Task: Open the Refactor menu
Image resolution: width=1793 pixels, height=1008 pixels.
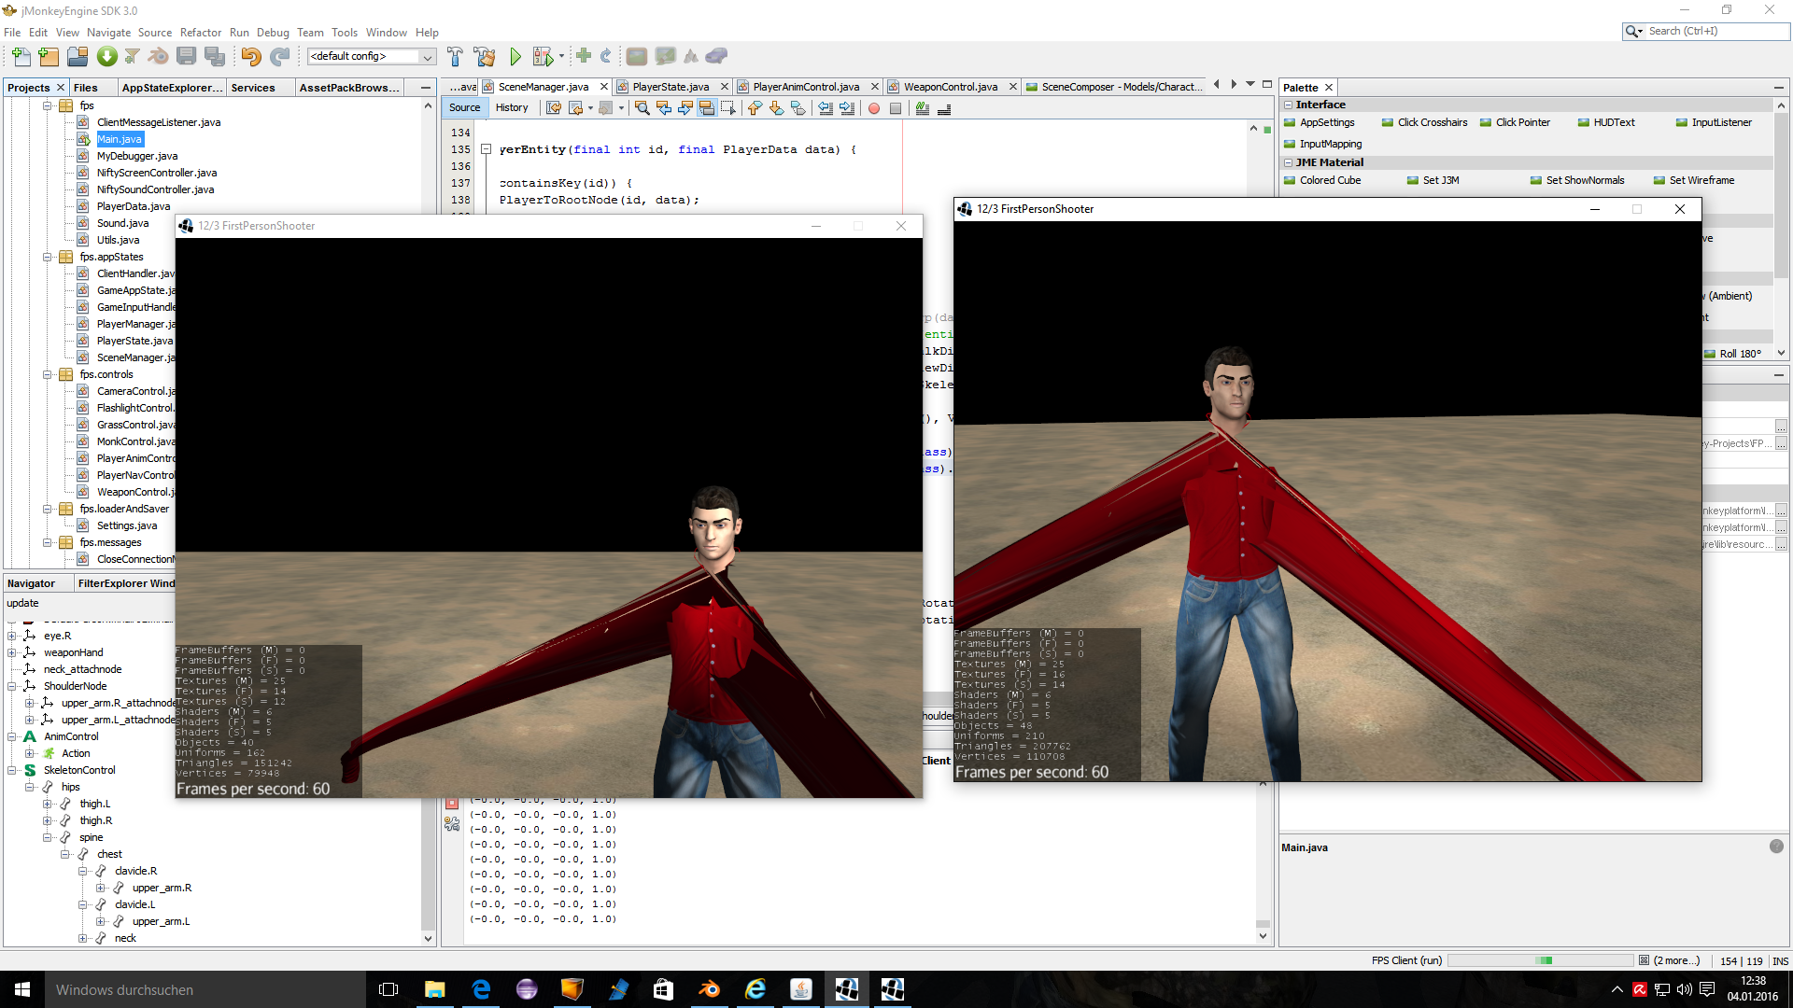Action: pos(201,32)
